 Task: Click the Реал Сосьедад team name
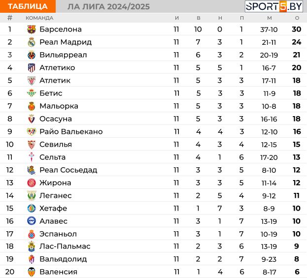pyautogui.click(x=68, y=170)
